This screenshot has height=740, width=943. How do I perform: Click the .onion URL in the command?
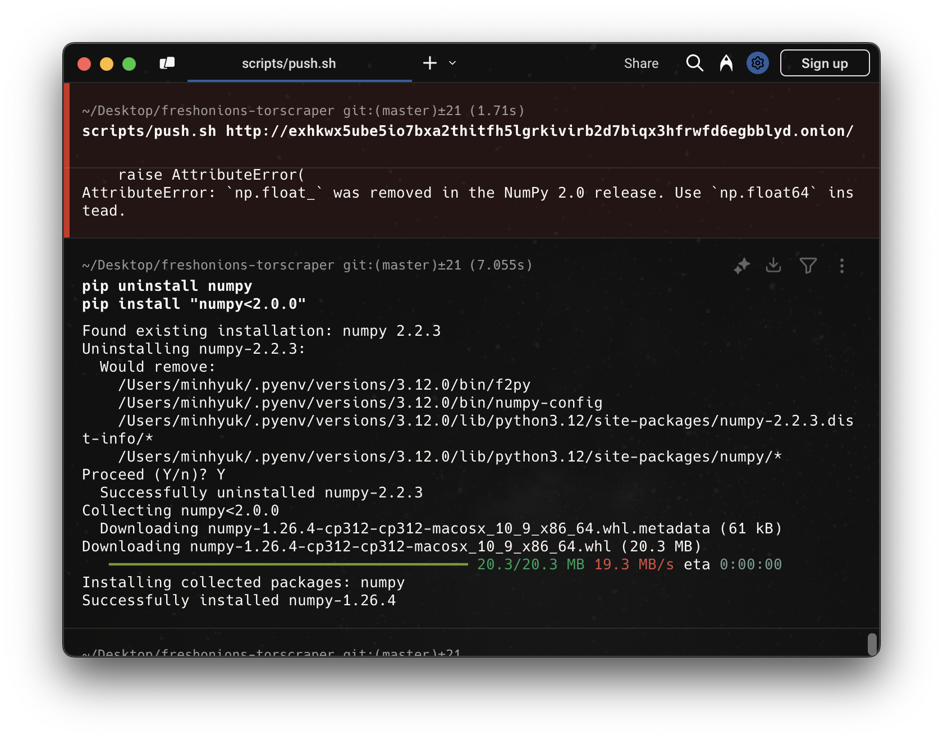coord(539,131)
